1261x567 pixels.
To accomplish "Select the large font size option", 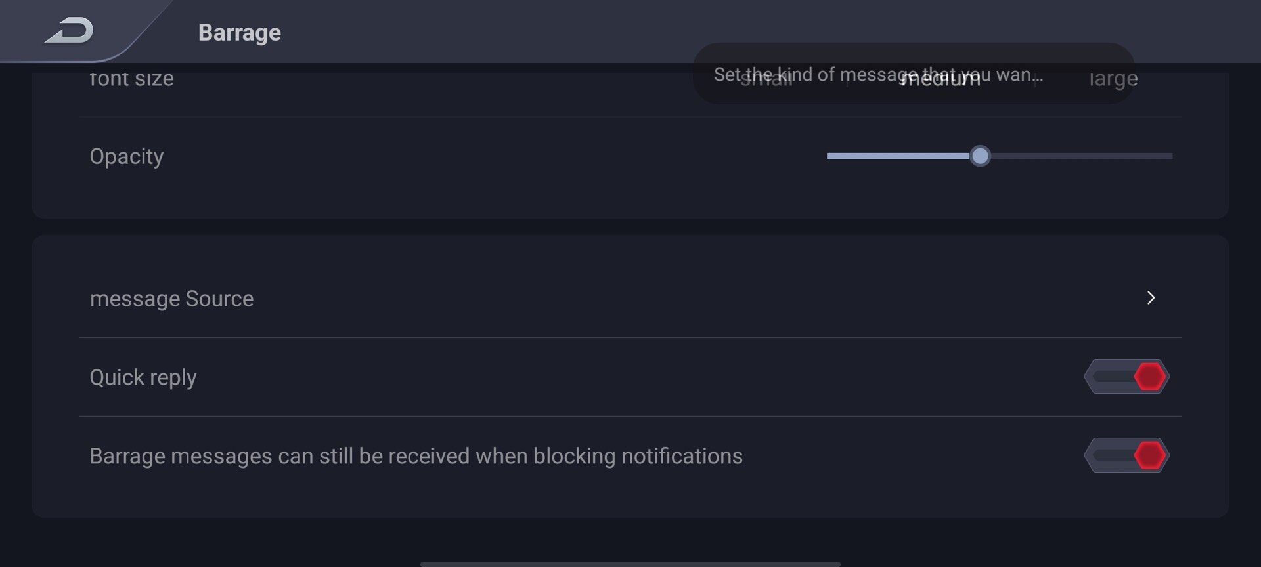I will click(1113, 79).
